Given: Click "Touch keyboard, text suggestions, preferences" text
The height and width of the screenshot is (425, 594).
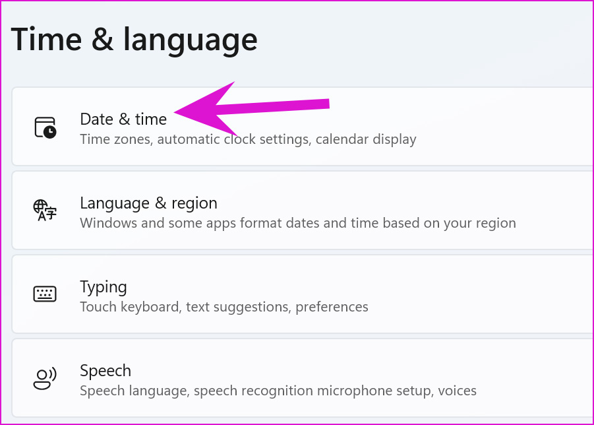Looking at the screenshot, I should (224, 307).
